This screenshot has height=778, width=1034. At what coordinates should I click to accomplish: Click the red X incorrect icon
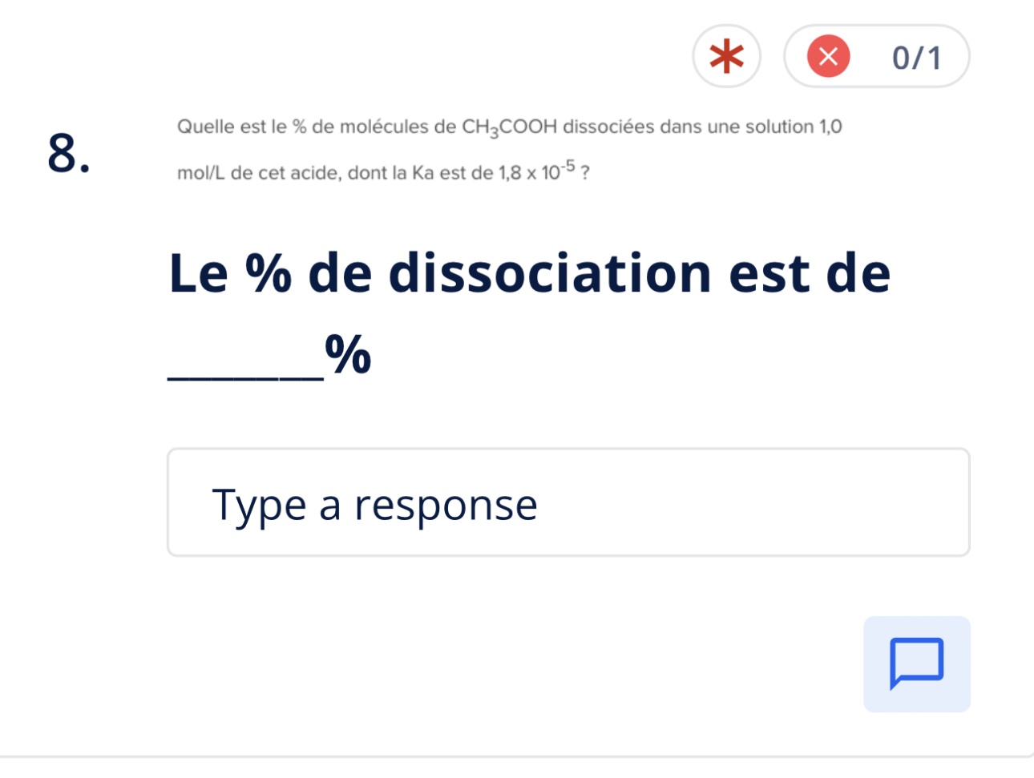pos(828,57)
